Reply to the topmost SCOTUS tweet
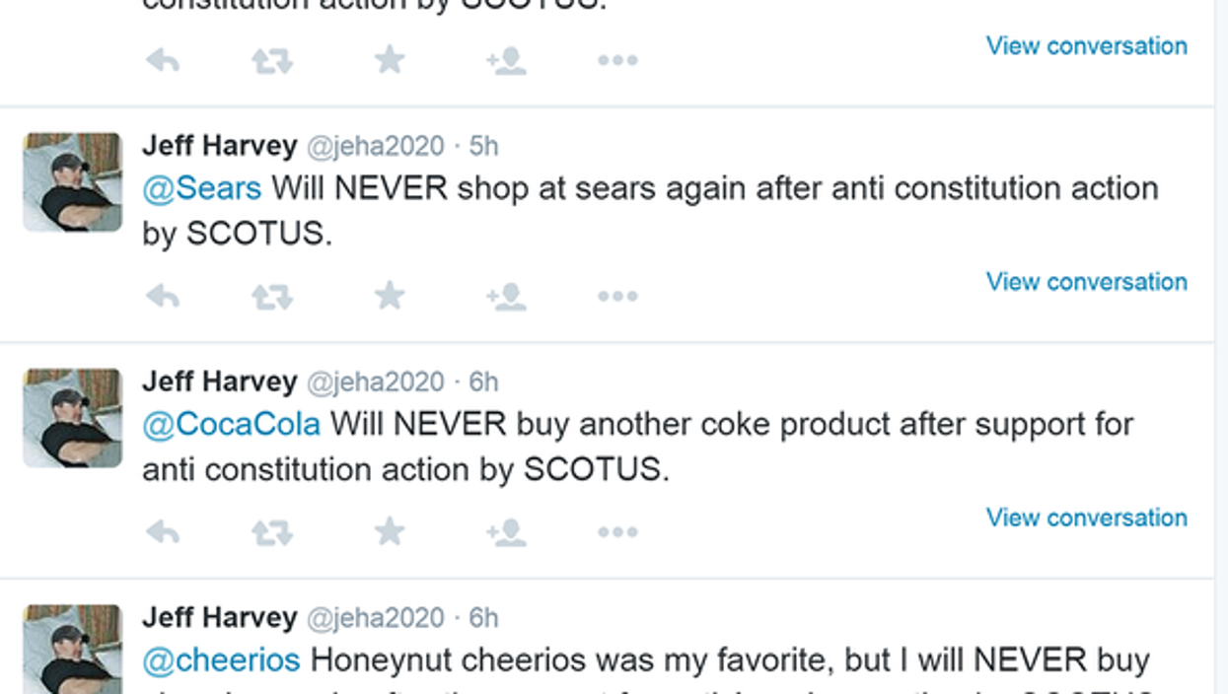This screenshot has height=694, width=1228. [x=164, y=57]
